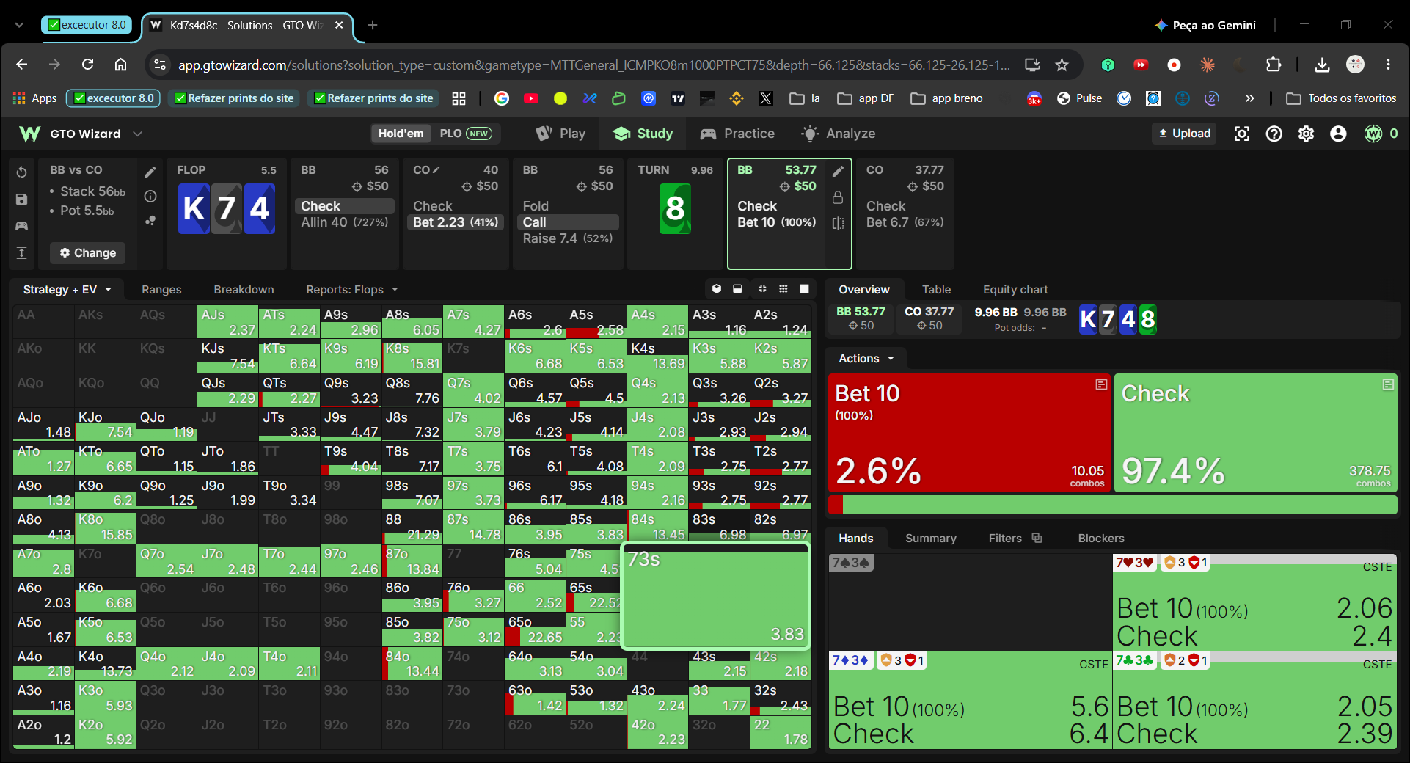Screen dimensions: 1410x763
Task: Open the Blockers tab
Action: (x=1100, y=539)
